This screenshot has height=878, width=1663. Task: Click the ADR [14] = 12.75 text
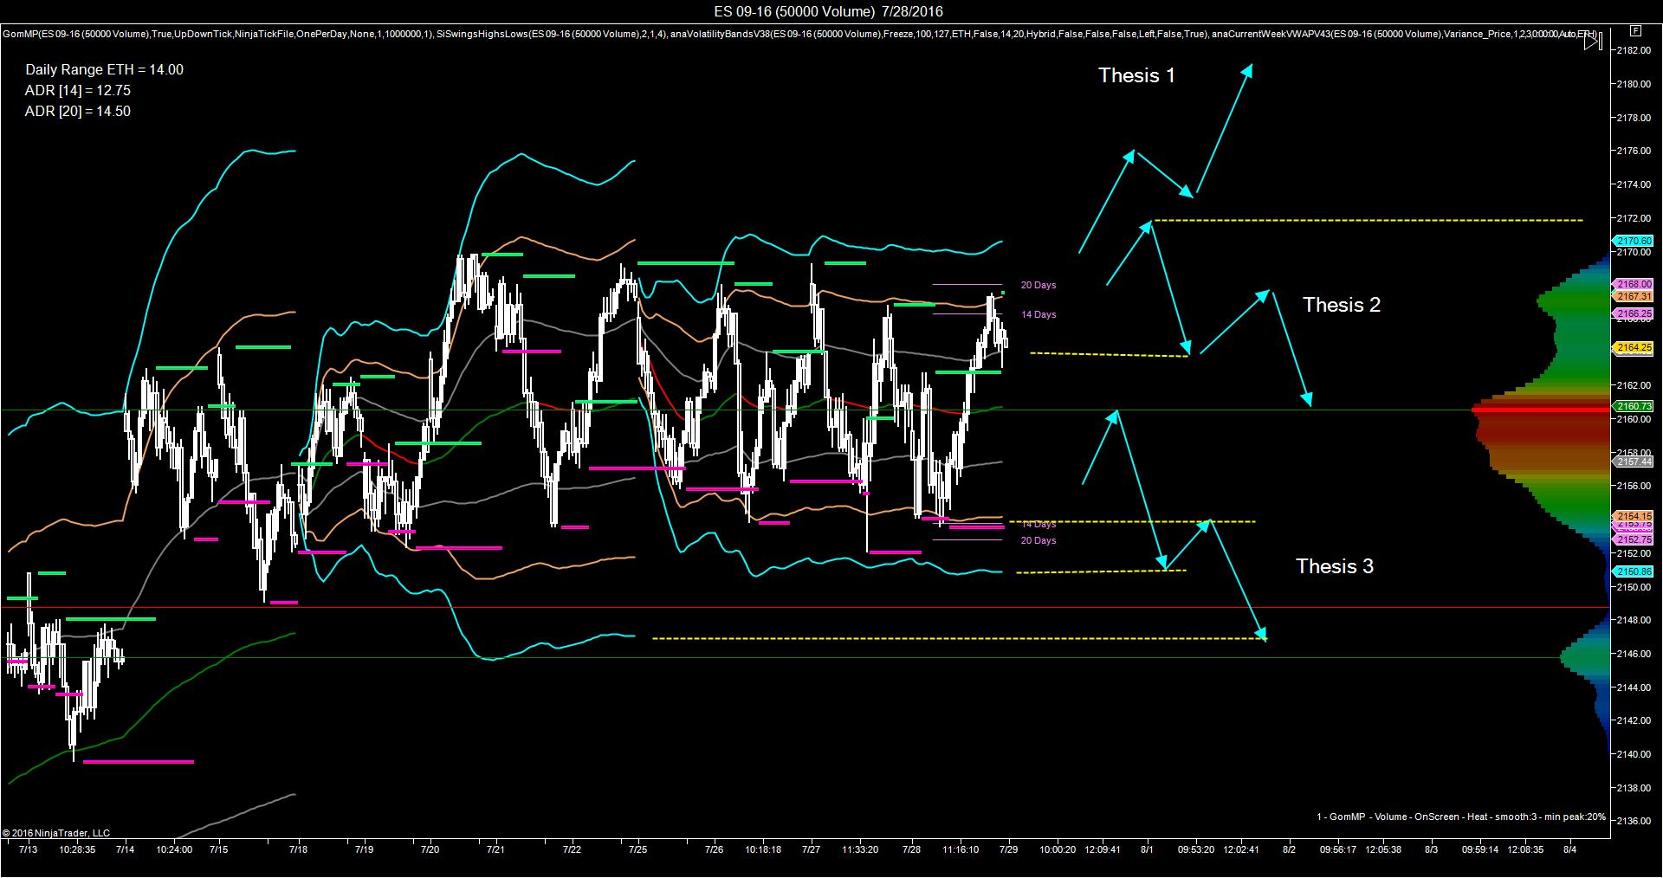tap(78, 91)
